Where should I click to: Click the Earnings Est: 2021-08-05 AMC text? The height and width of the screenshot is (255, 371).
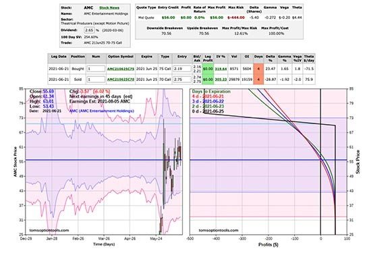100,101
